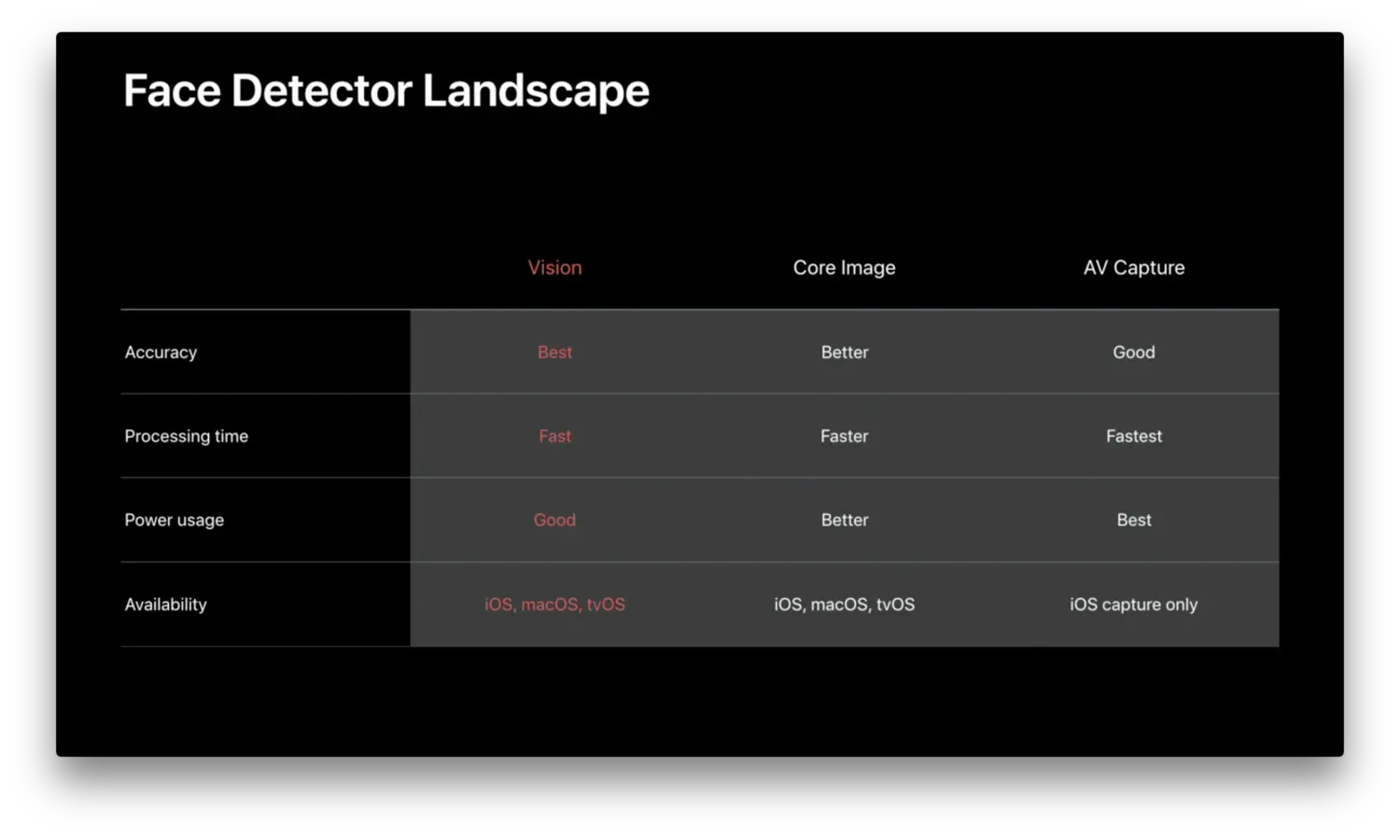1400x837 pixels.
Task: Click AV Capture power usage cell 'Best'
Action: pyautogui.click(x=1134, y=521)
